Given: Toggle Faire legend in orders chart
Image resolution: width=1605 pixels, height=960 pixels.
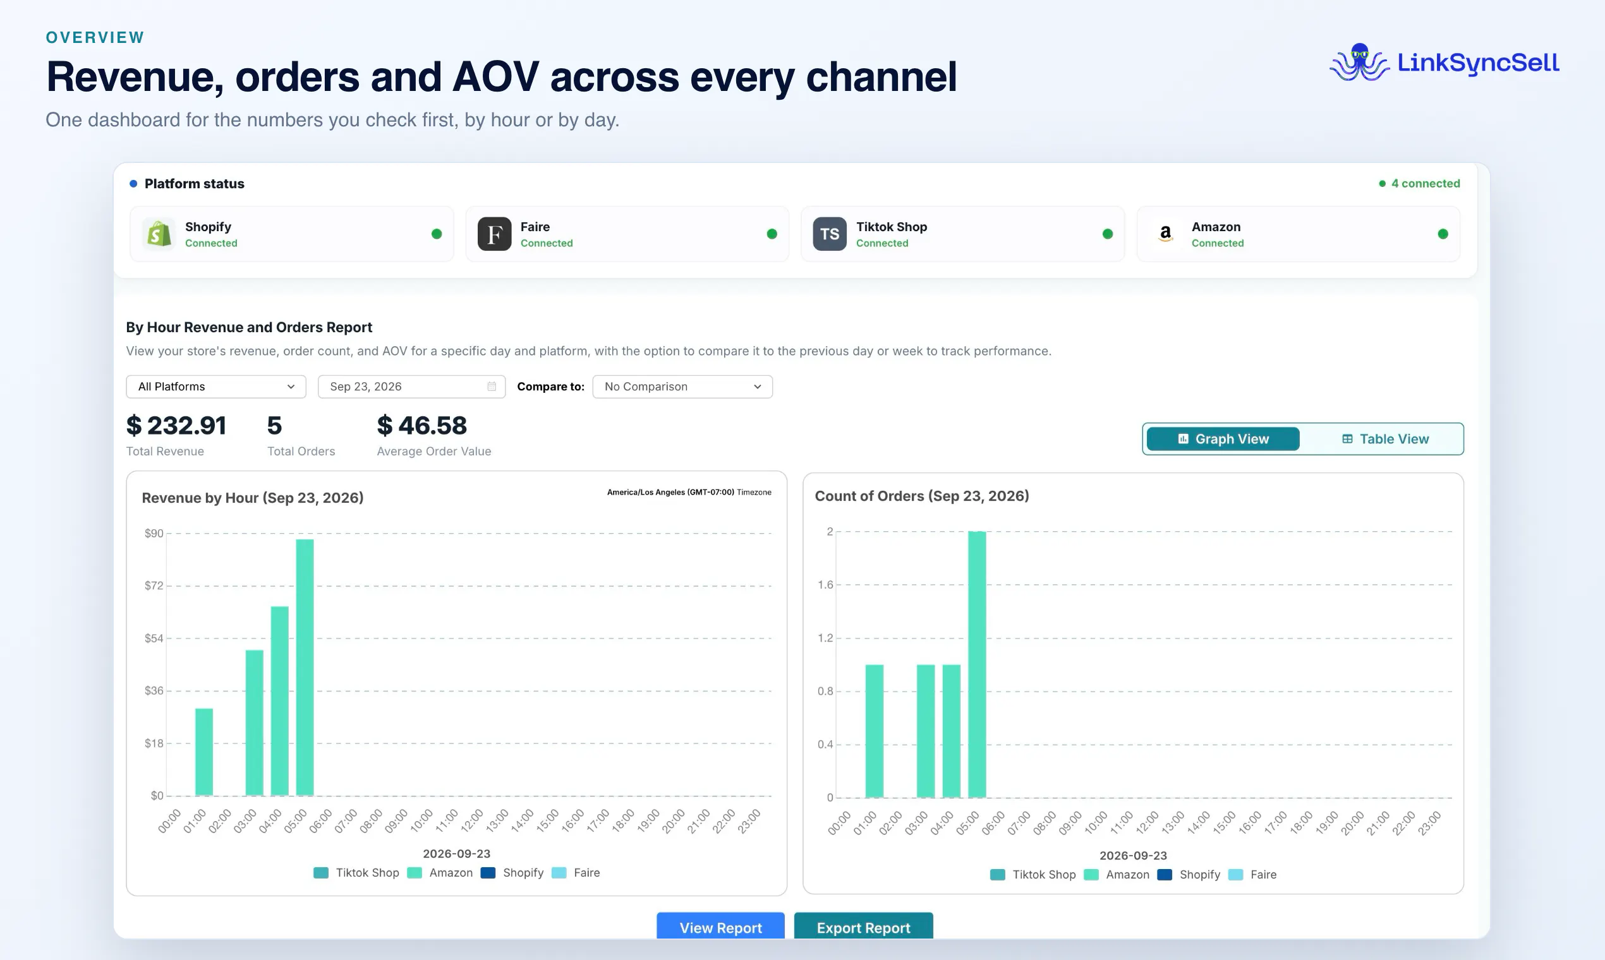Looking at the screenshot, I should coord(1252,875).
